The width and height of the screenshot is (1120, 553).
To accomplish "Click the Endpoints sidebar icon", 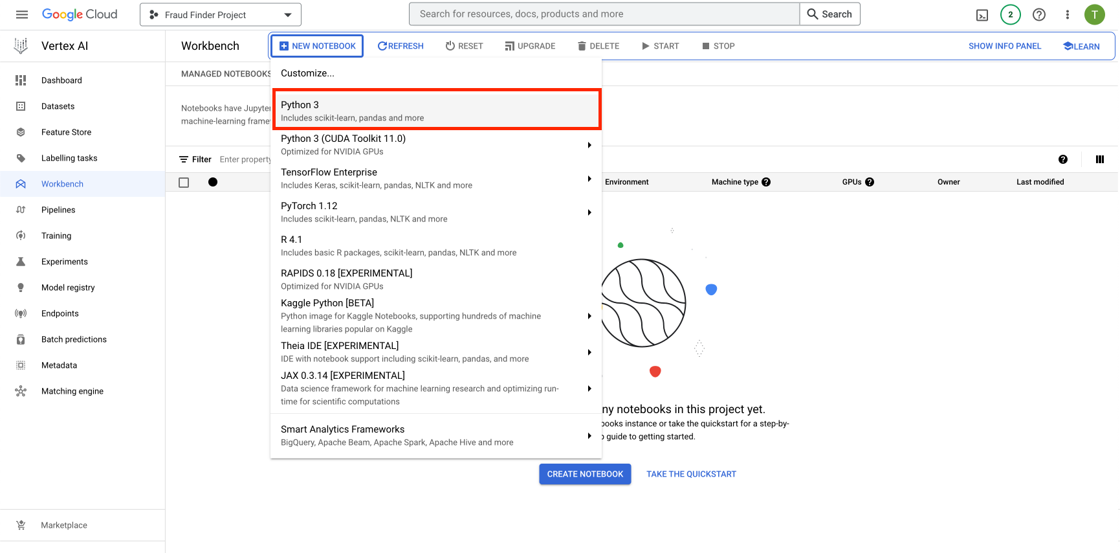I will click(x=21, y=313).
